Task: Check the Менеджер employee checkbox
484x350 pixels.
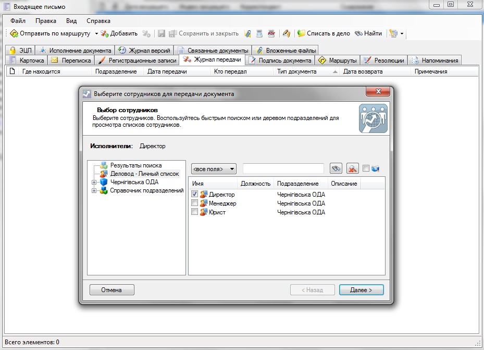Action: pyautogui.click(x=195, y=203)
